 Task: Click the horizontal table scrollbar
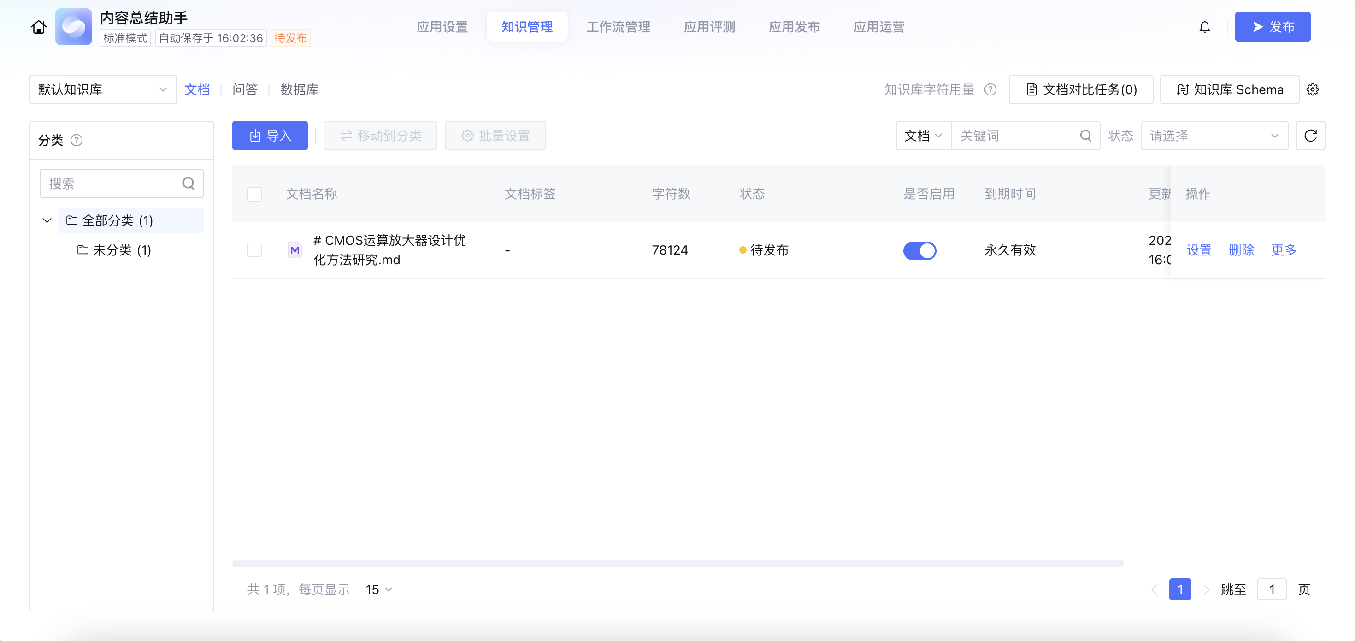point(677,564)
